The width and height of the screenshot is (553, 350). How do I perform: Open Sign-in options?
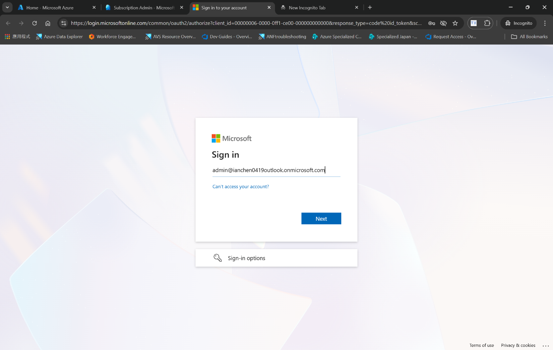(x=276, y=258)
